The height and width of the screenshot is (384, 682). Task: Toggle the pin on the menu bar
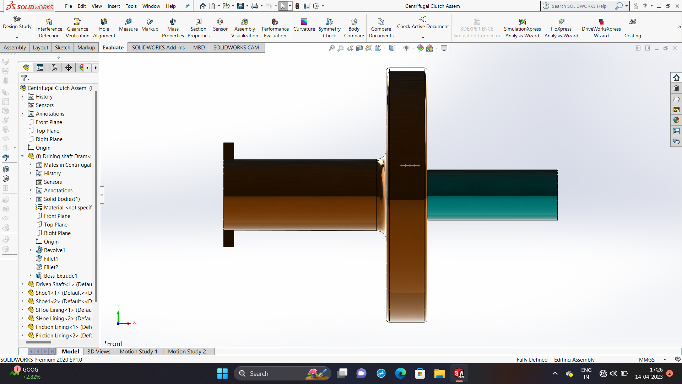pyautogui.click(x=187, y=6)
